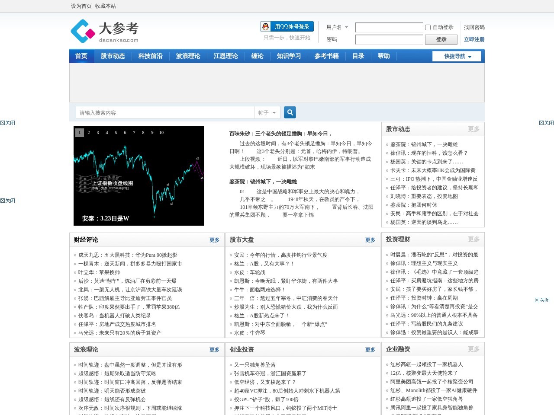Open the 帖子 search type dropdown
554x415 pixels.
pyautogui.click(x=267, y=113)
